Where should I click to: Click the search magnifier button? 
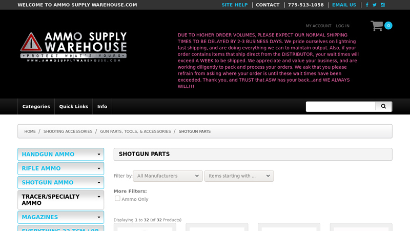click(x=383, y=106)
